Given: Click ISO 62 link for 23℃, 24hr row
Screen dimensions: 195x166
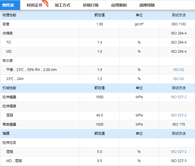Looking at the screenshot, I should point(178,79).
